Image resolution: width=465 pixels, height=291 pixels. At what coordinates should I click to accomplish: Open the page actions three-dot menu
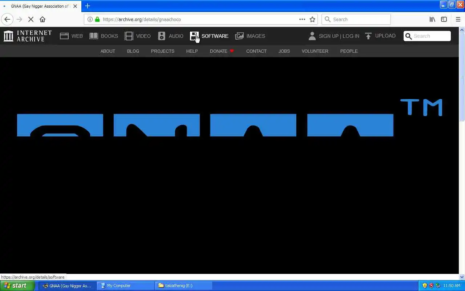[302, 19]
